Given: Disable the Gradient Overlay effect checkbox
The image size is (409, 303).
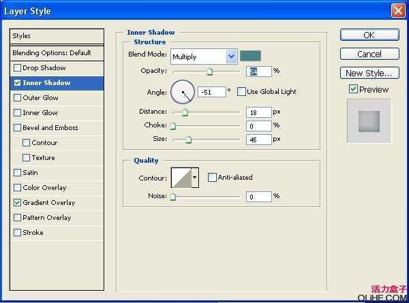Looking at the screenshot, I should point(18,203).
